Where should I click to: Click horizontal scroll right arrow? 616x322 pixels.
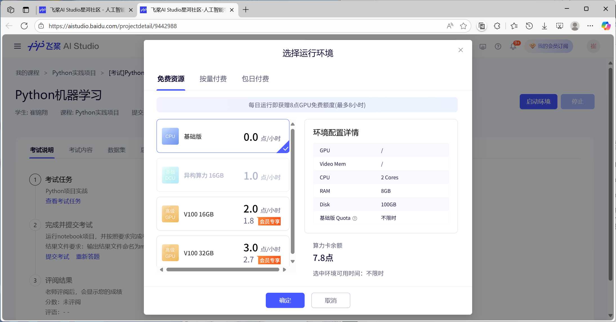pyautogui.click(x=284, y=270)
